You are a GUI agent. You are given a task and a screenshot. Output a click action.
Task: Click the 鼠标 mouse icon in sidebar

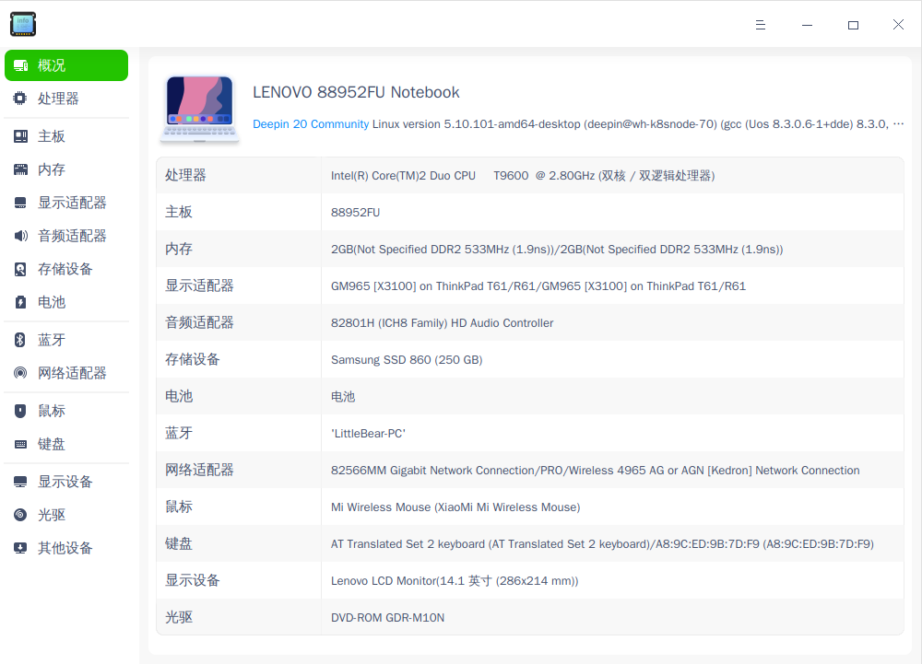tap(20, 411)
